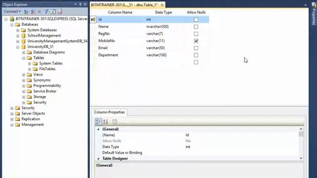
Task: Click Property Pages icon in Column Properties
Action: (x=114, y=122)
